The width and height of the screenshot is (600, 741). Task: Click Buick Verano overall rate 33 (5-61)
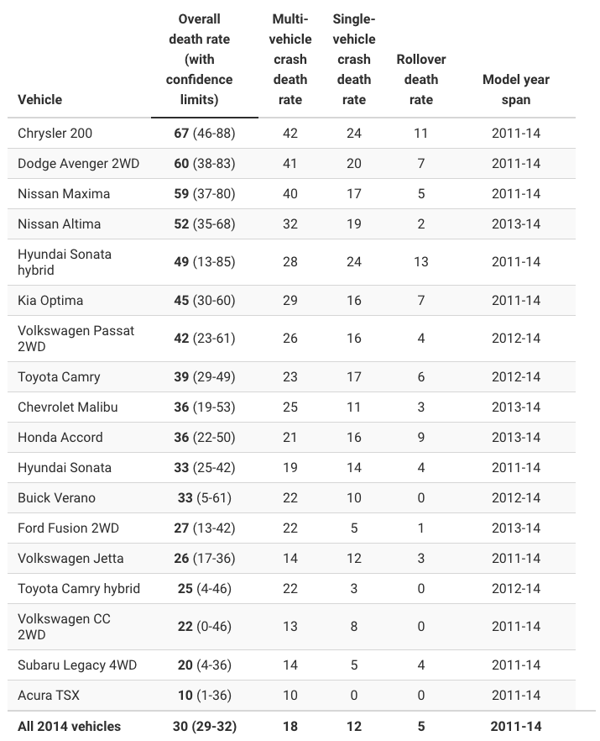(204, 497)
